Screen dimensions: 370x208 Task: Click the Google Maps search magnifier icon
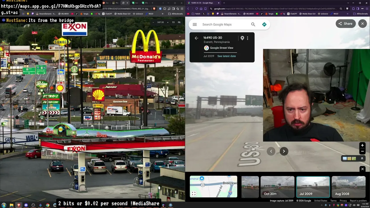pos(253,25)
